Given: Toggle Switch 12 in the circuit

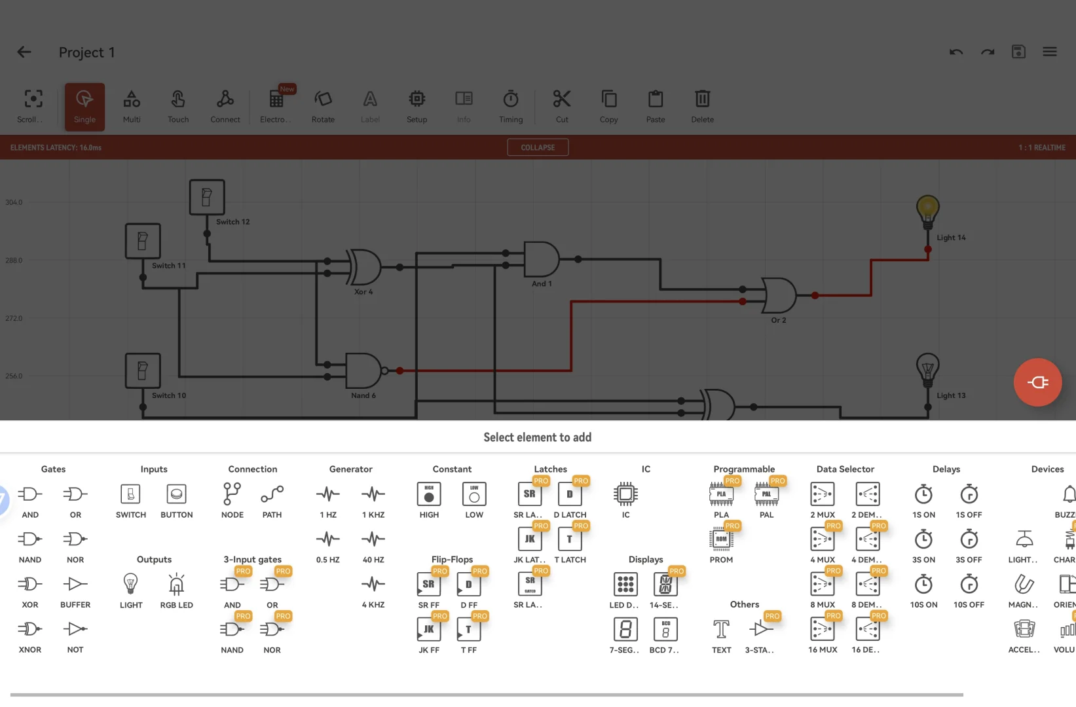Looking at the screenshot, I should pyautogui.click(x=207, y=197).
